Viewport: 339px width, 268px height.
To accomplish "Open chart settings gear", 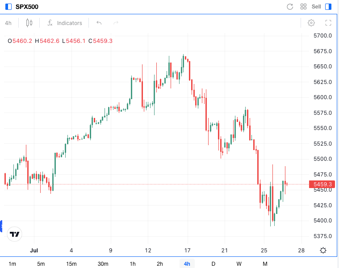I will [311, 23].
